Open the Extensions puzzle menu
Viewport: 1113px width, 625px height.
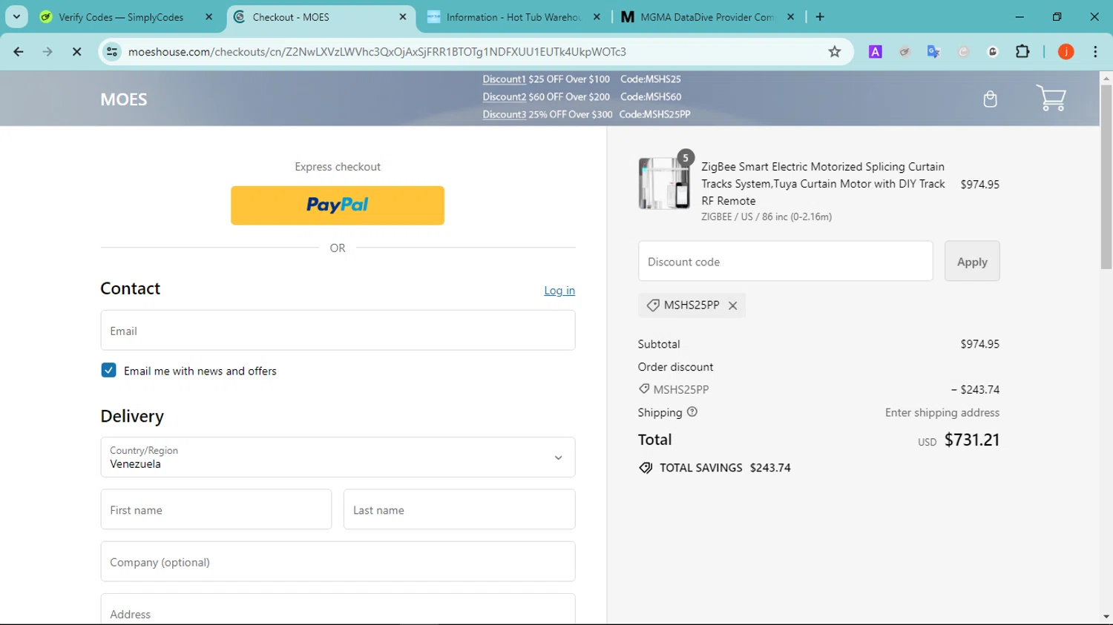coord(1022,52)
